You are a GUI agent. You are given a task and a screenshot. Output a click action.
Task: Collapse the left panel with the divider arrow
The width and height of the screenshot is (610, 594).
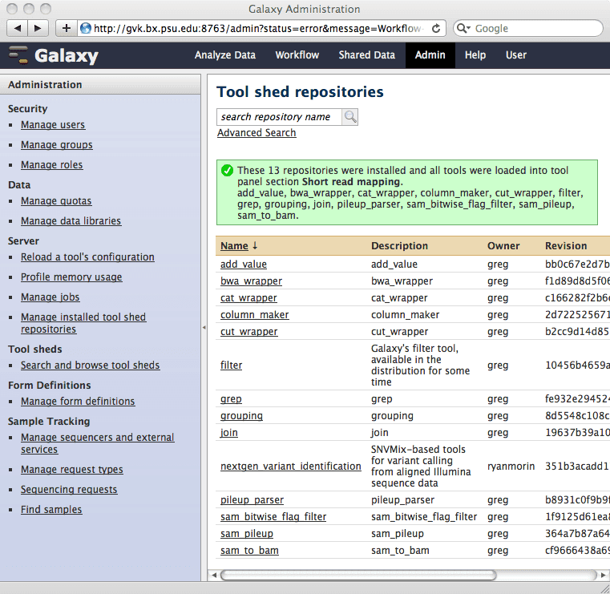pyautogui.click(x=204, y=327)
